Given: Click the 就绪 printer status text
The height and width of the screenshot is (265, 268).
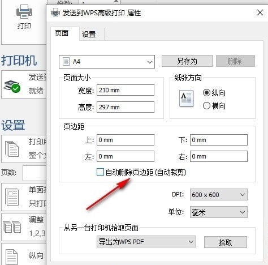Looking at the screenshot, I should point(36,91).
